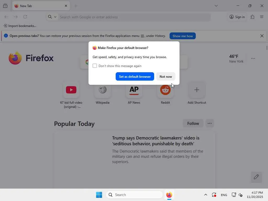
Task: Reload the page with the refresh icon
Action: [x=25, y=17]
